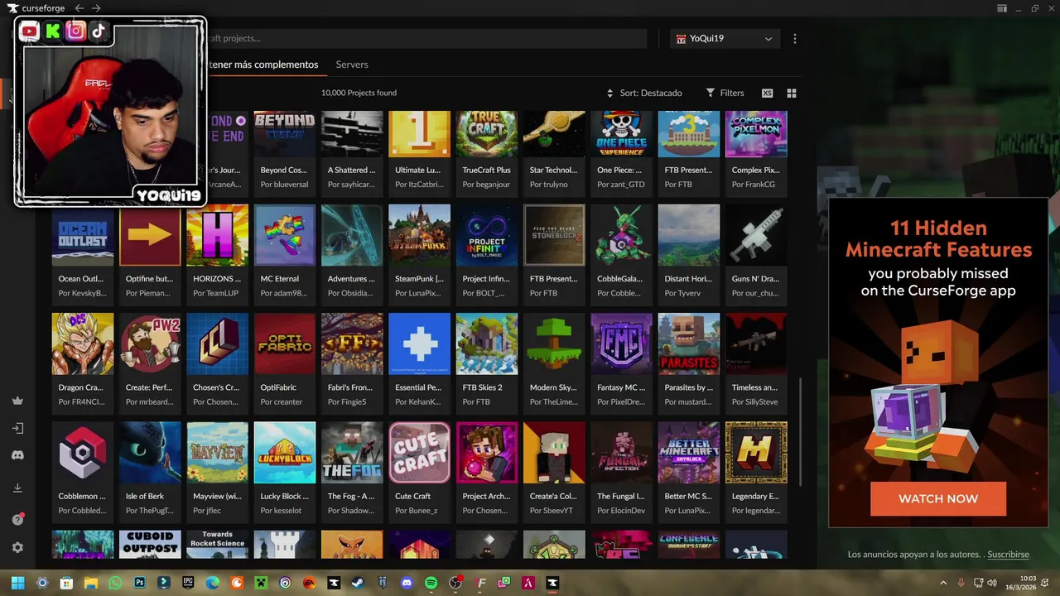This screenshot has width=1060, height=596.
Task: Open the Fantasy MC modpack card
Action: tap(622, 363)
